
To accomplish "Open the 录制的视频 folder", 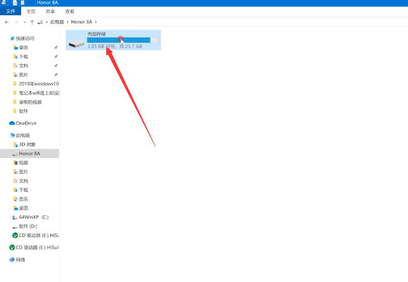I will click(30, 102).
